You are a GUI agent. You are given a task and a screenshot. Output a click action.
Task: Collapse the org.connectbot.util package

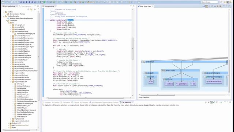click(x=11, y=82)
